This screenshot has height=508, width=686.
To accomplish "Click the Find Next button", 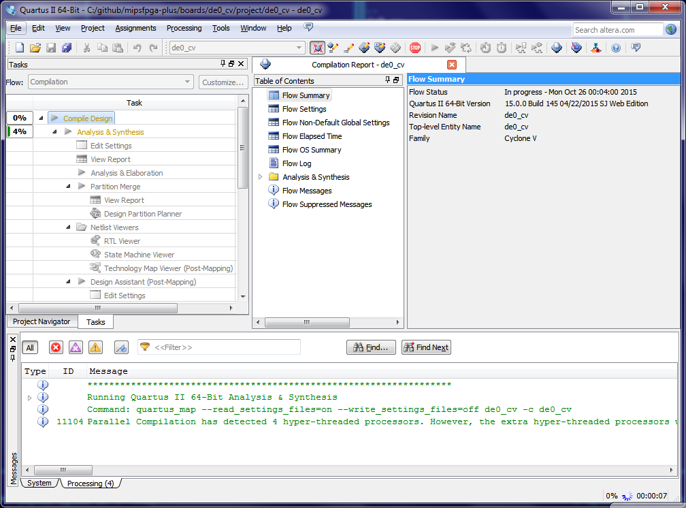I will point(426,347).
